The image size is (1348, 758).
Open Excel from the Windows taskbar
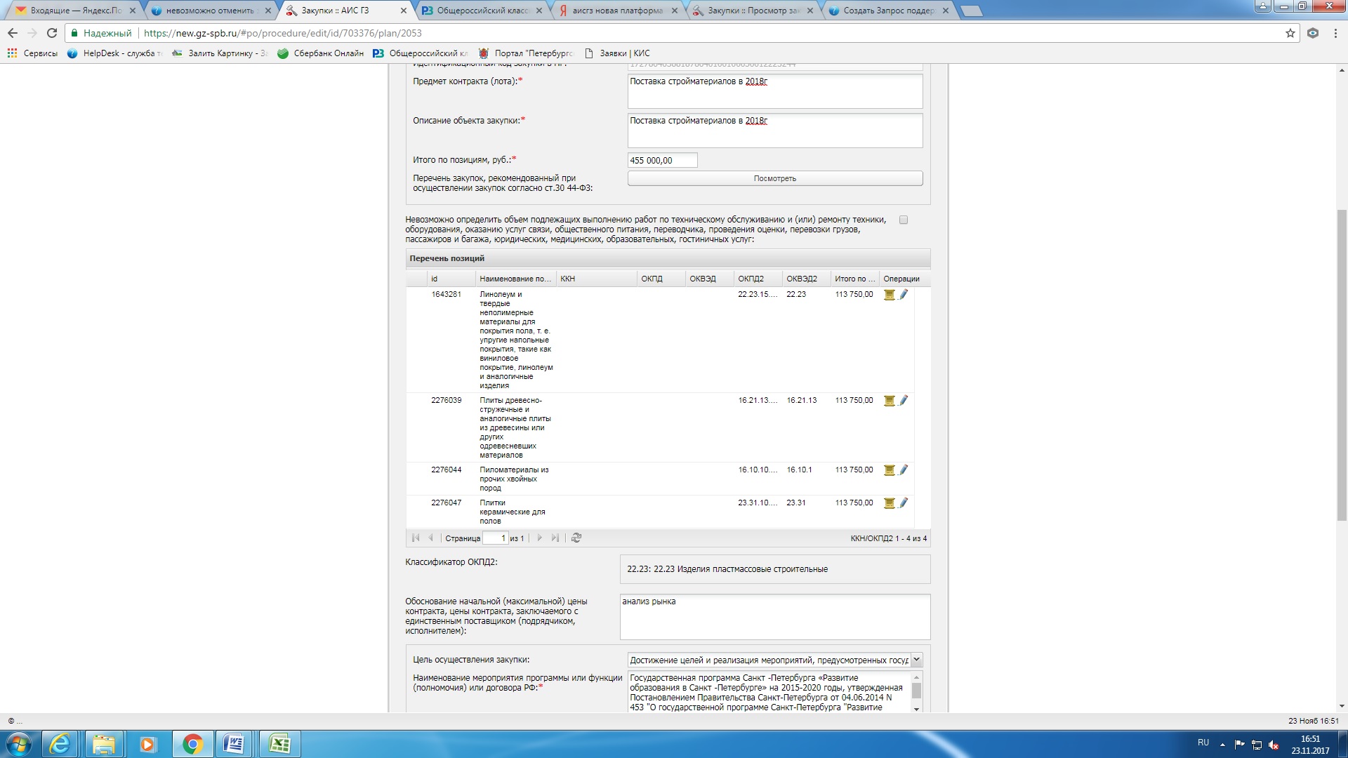pos(279,744)
